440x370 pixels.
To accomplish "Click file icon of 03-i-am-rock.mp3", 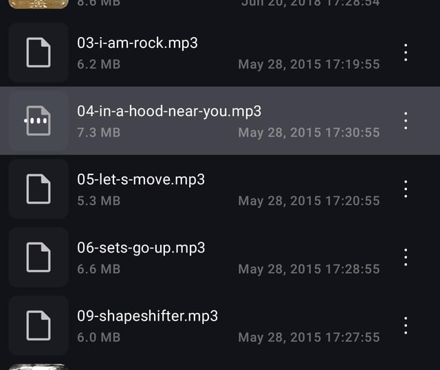I will point(38,52).
